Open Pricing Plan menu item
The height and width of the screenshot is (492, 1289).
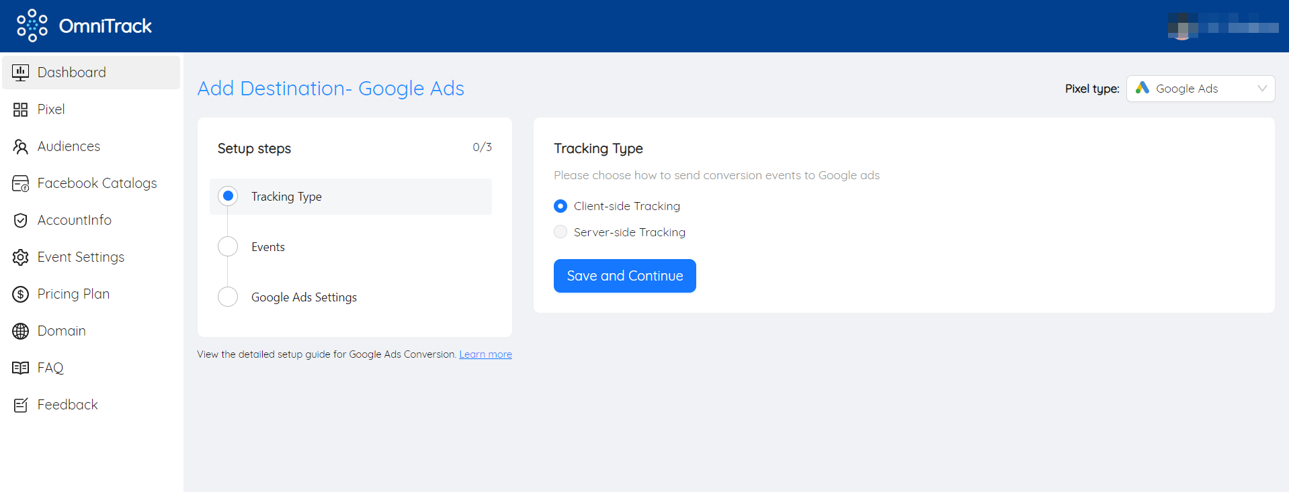pyautogui.click(x=91, y=294)
